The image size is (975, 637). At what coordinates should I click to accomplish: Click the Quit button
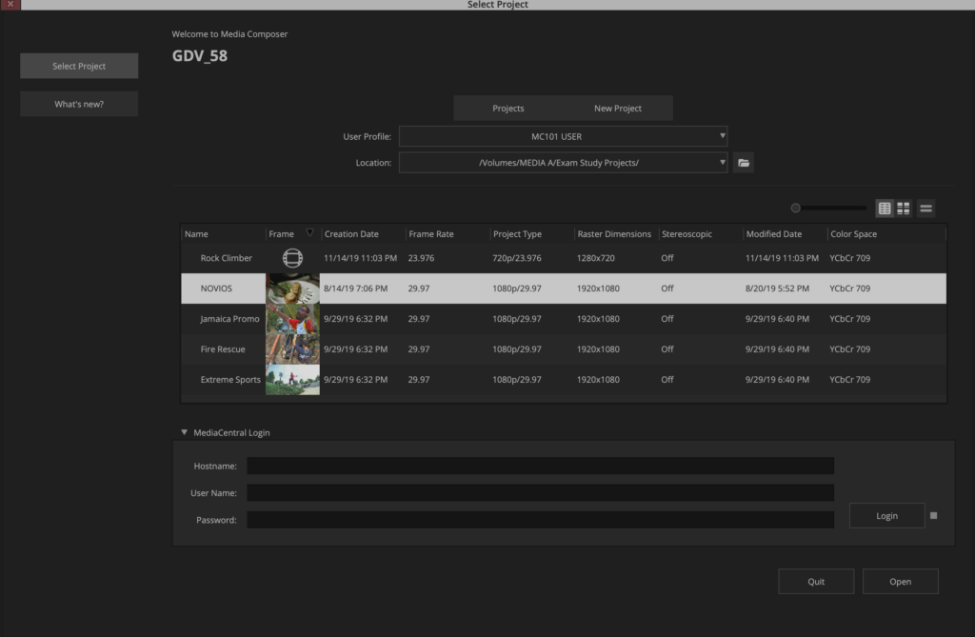coord(816,581)
